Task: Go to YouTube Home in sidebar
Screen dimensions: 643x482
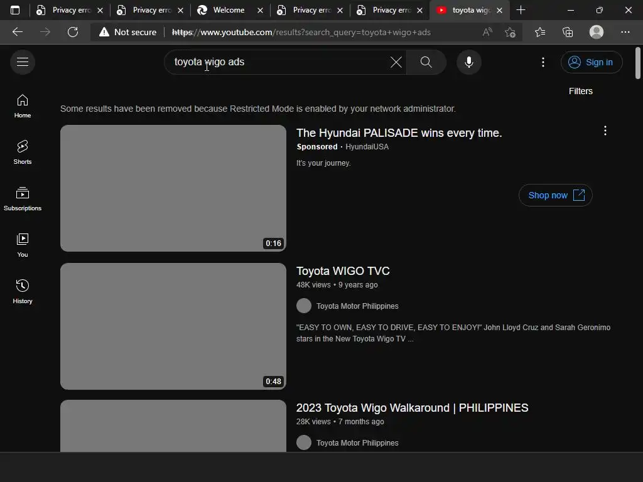Action: [x=23, y=106]
